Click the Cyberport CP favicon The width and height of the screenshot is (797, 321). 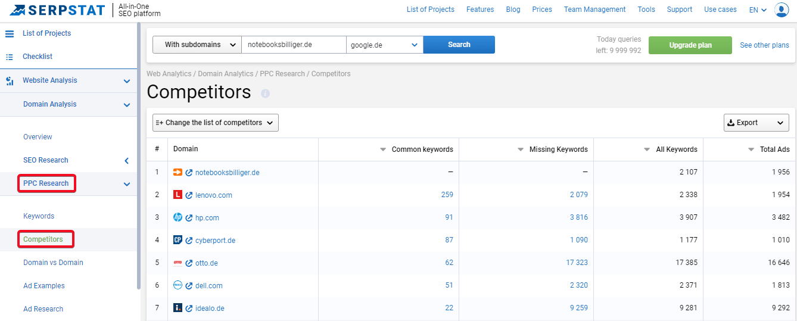pos(178,240)
